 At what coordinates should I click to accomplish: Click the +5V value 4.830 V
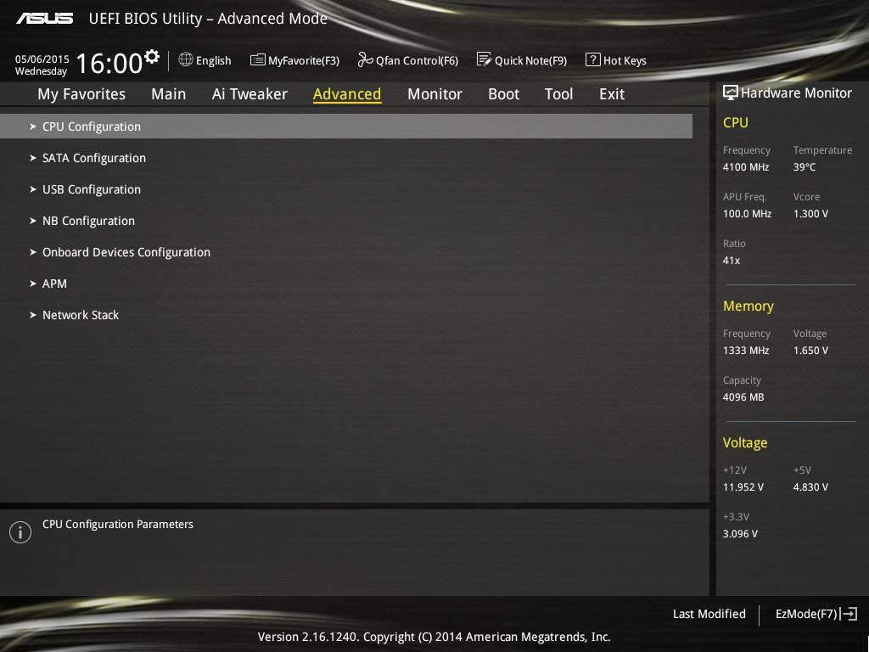810,486
